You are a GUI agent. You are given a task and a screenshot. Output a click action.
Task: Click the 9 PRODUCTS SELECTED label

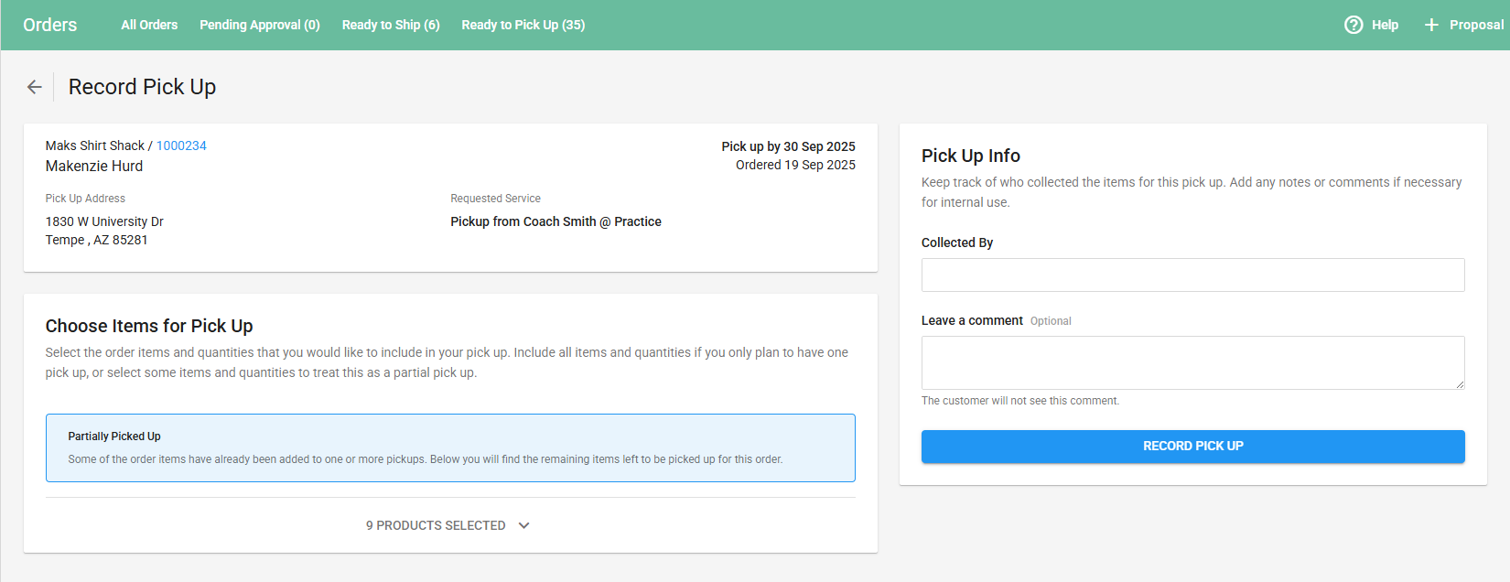tap(436, 525)
